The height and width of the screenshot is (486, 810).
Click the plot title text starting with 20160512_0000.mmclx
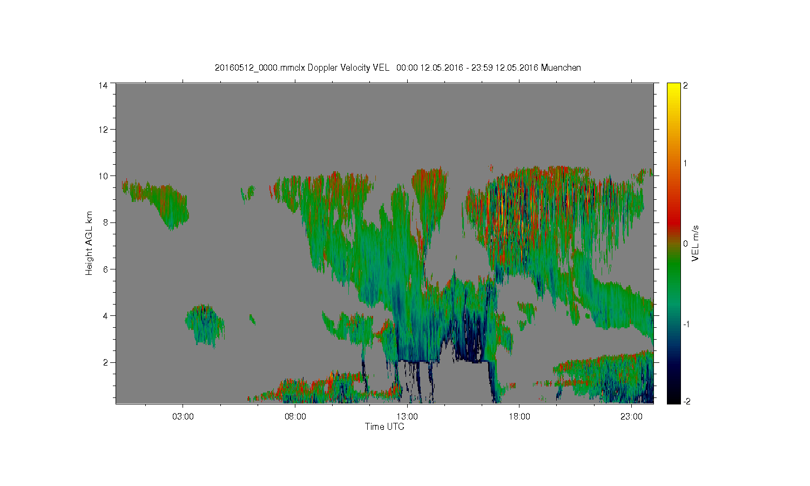click(397, 67)
